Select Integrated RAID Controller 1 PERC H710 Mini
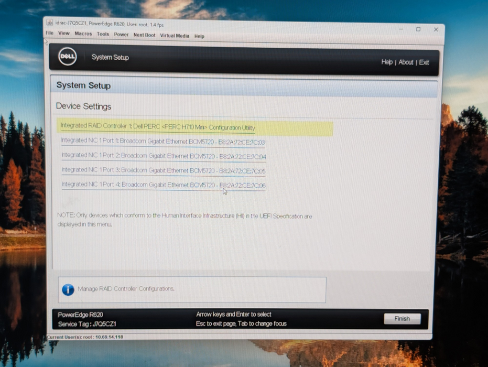 coord(195,127)
